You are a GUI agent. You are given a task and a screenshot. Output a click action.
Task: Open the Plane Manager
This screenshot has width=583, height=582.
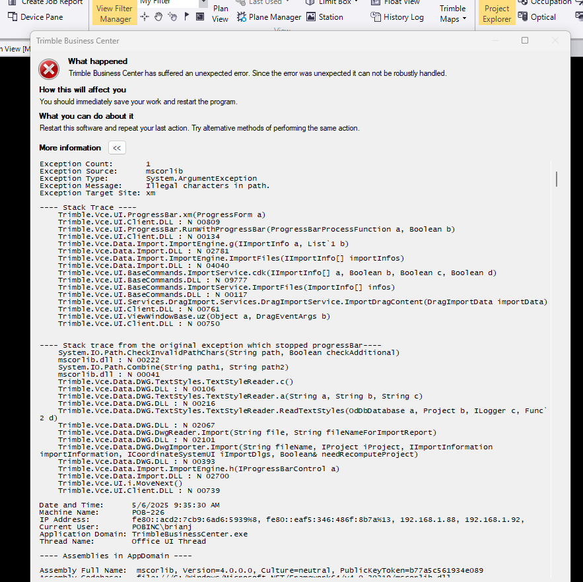pos(269,17)
